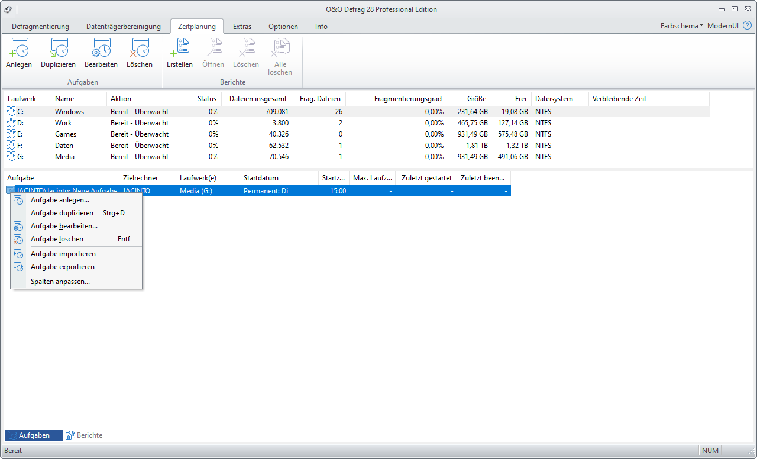Switch to the Extras ribbon tab

point(242,27)
